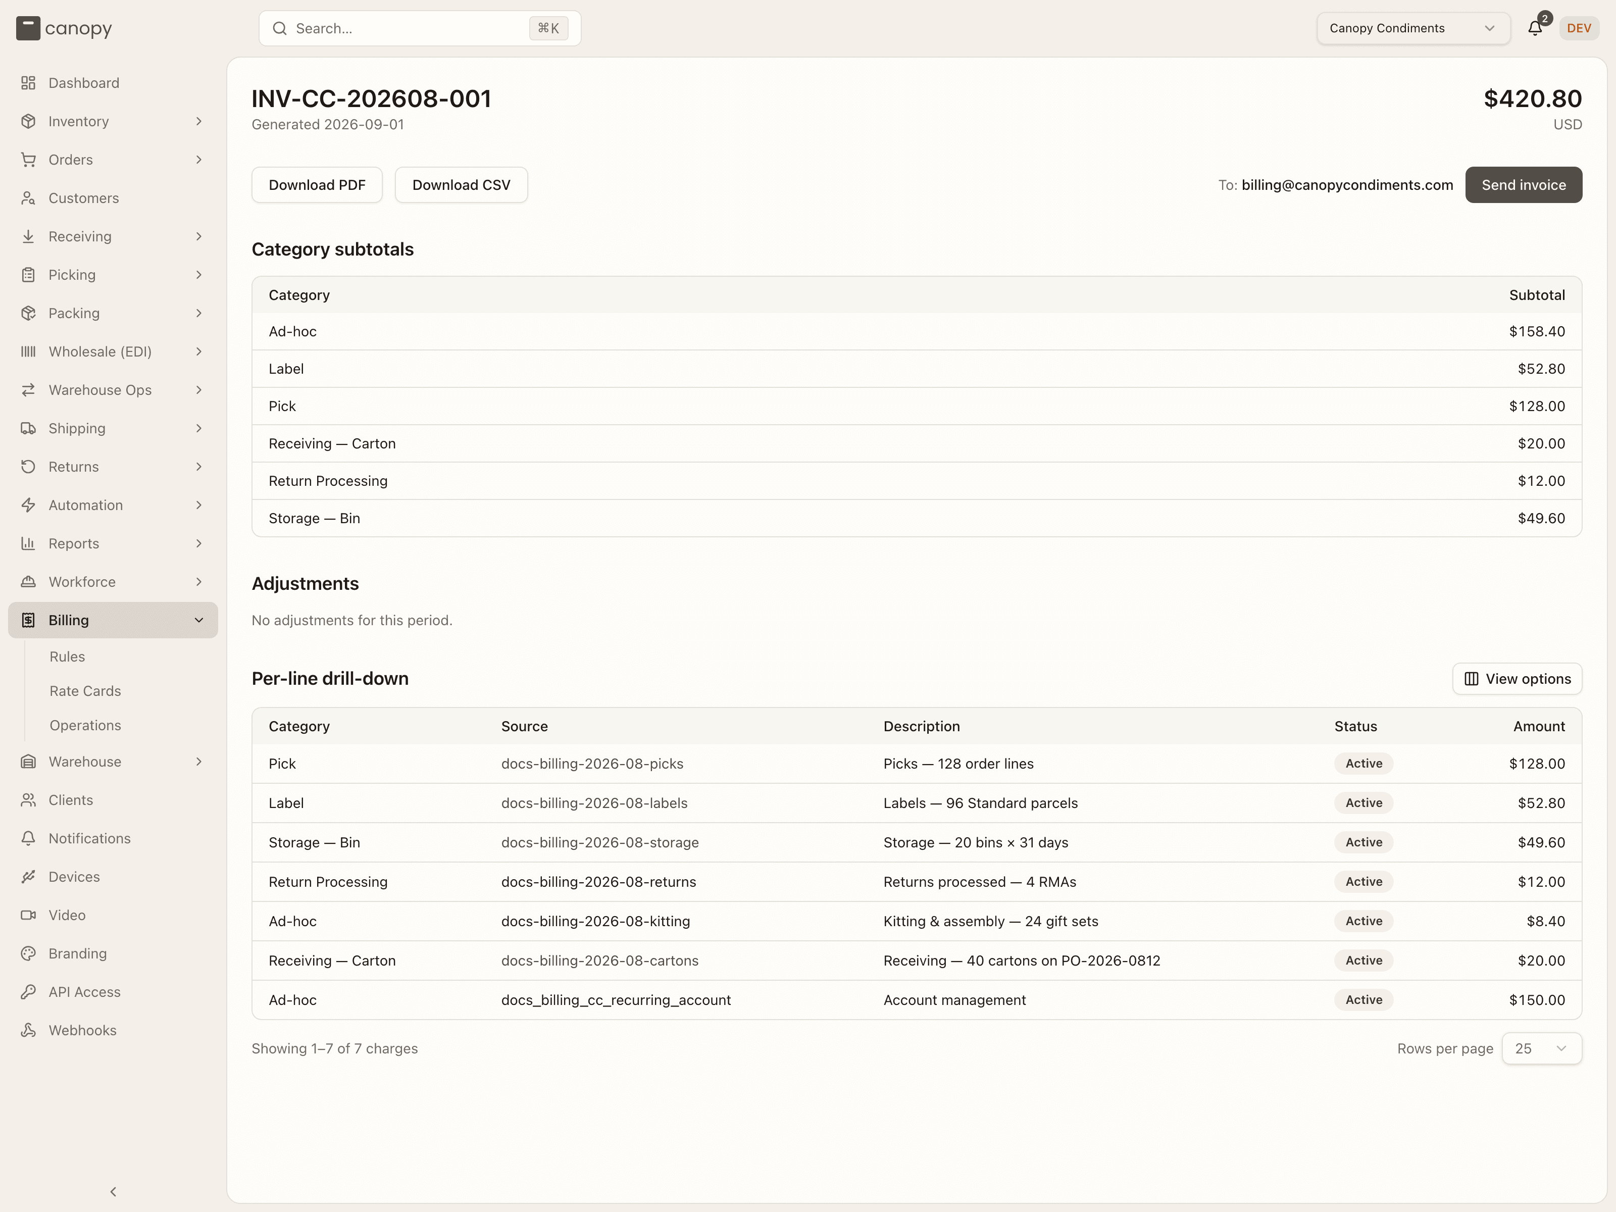Click the Webhooks icon in the sidebar
The width and height of the screenshot is (1616, 1212).
coord(28,1030)
